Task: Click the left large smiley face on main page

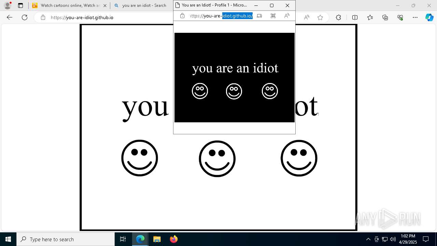Action: click(x=140, y=158)
